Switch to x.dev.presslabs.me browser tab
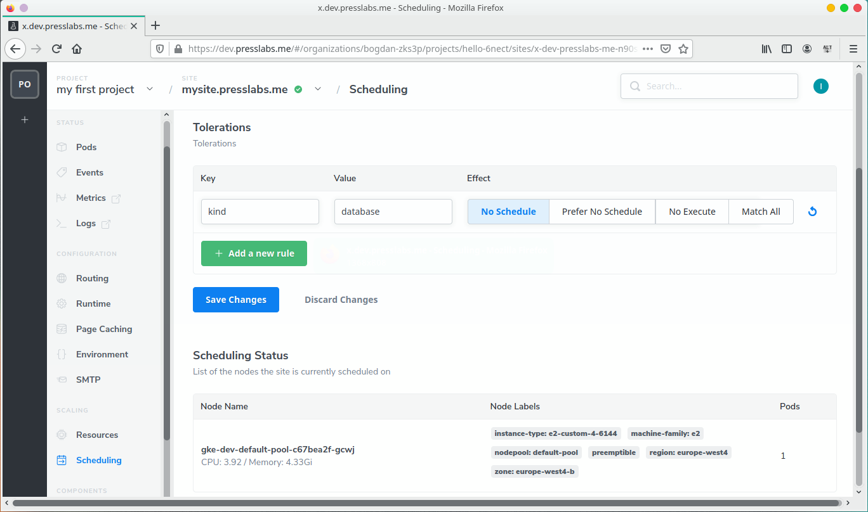Screen dimensions: 868x512 [73, 26]
